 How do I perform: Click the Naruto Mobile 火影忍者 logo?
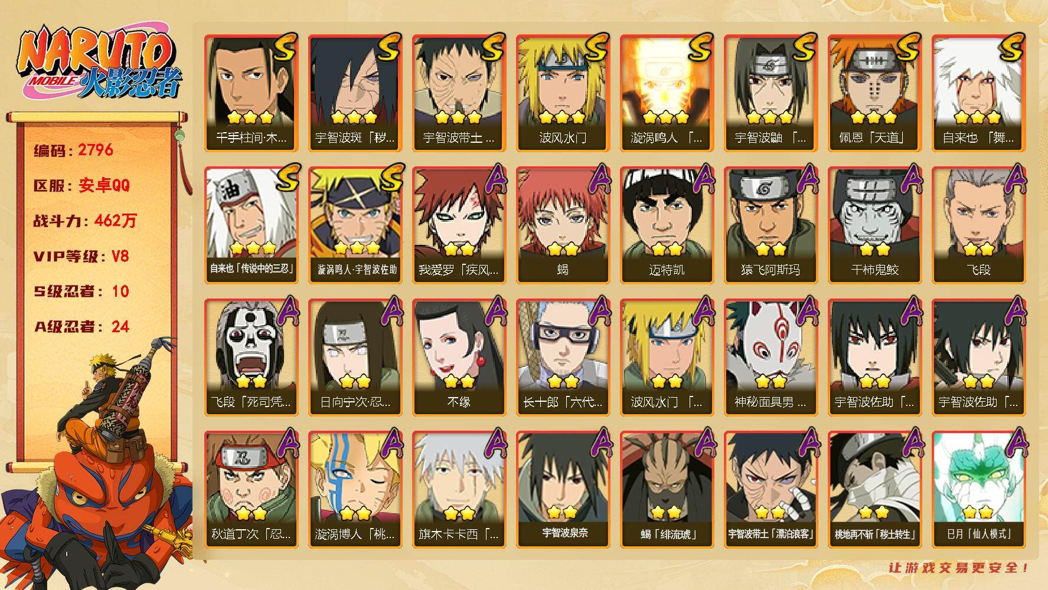(x=98, y=63)
